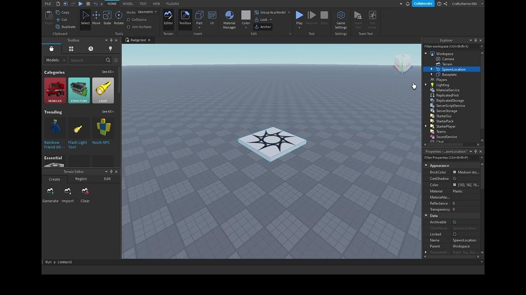This screenshot has height=295, width=526.
Task: Open the FILE menu
Action: [x=48, y=4]
